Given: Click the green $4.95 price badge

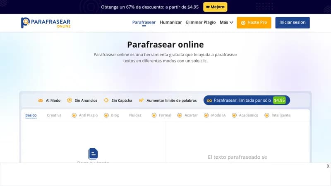Looking at the screenshot, I should click(279, 100).
